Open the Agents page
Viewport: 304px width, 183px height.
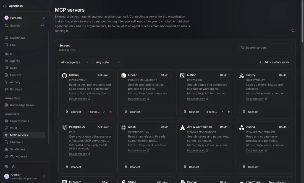24,61
